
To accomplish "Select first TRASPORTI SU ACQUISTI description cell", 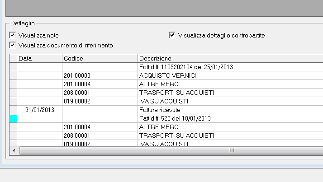I will 230,93.
